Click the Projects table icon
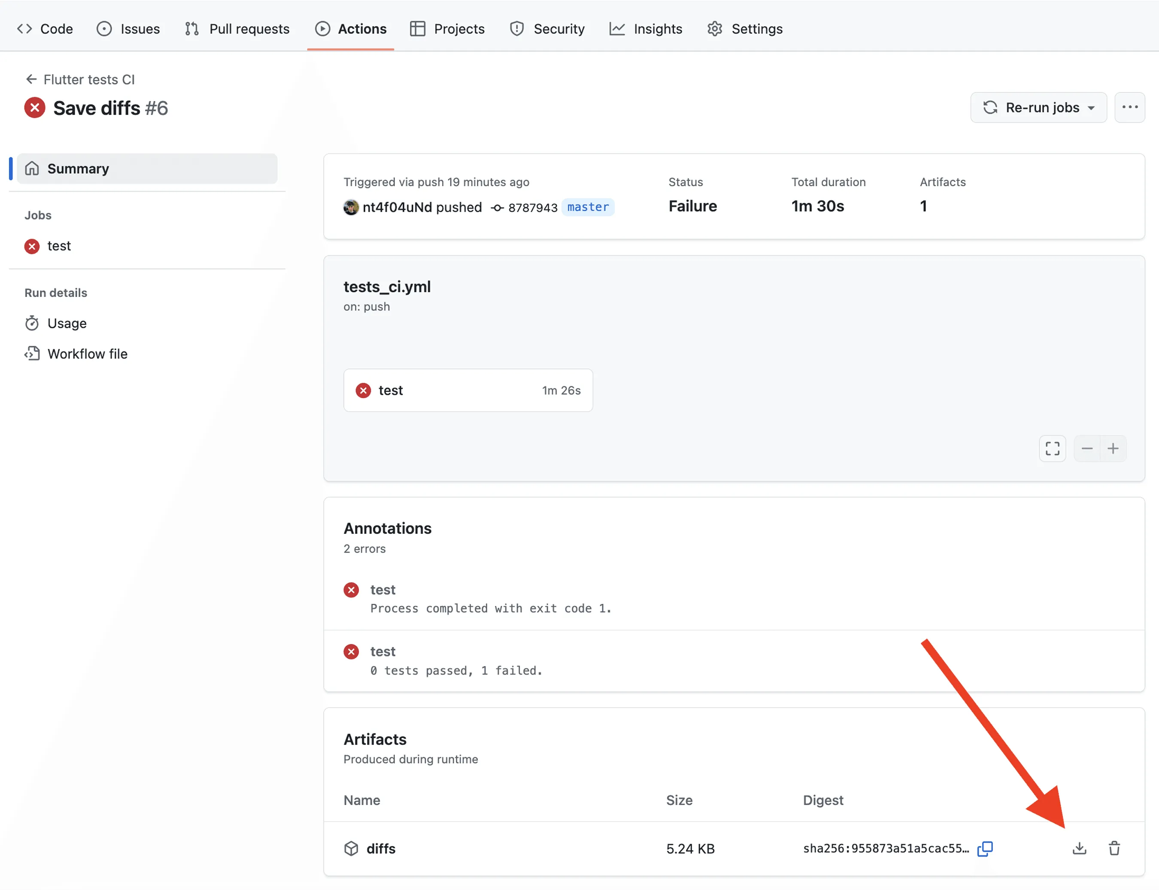The image size is (1159, 890). pyautogui.click(x=418, y=29)
